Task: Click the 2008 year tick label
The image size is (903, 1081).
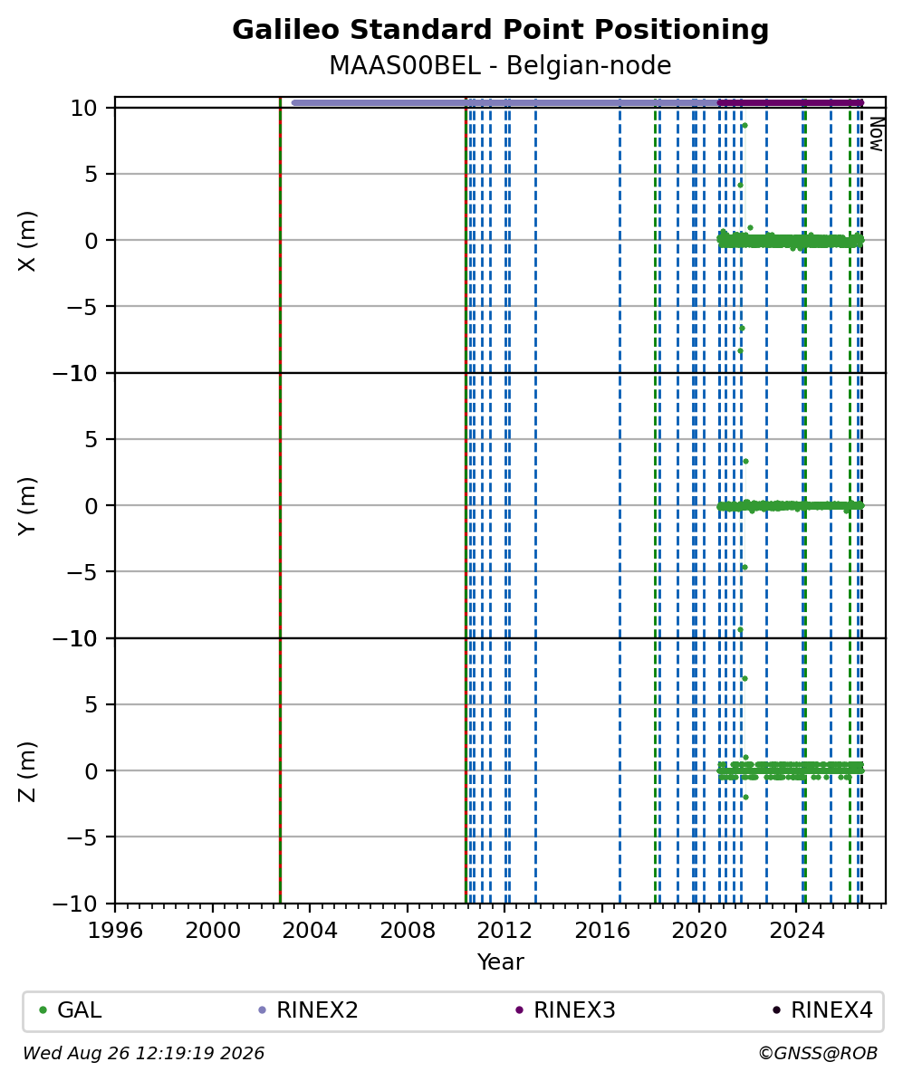Action: pyautogui.click(x=407, y=931)
